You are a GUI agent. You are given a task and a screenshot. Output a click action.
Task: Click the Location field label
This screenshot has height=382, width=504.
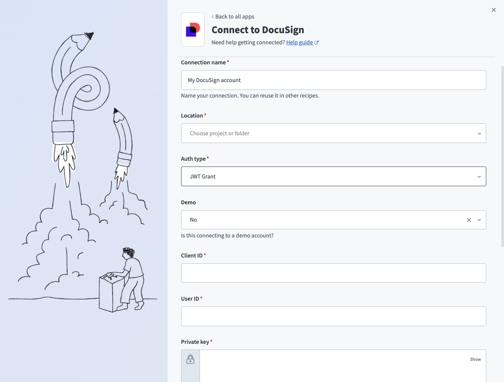tap(192, 116)
